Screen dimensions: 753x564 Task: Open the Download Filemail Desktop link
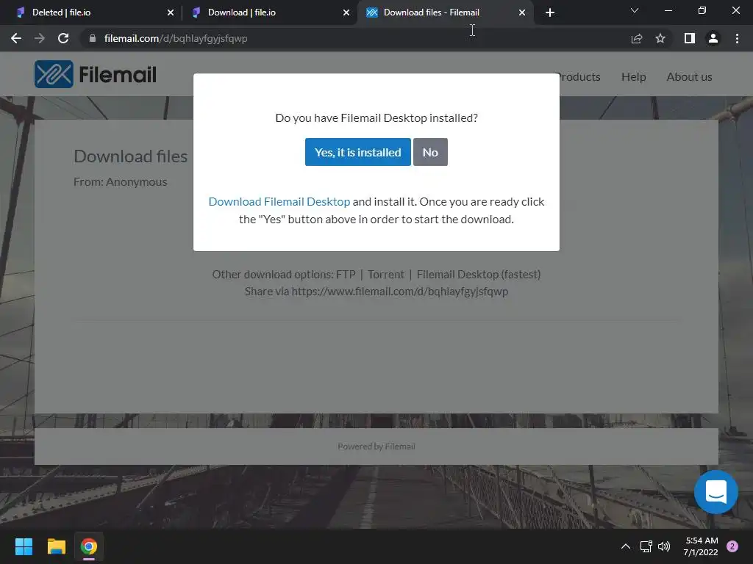279,201
